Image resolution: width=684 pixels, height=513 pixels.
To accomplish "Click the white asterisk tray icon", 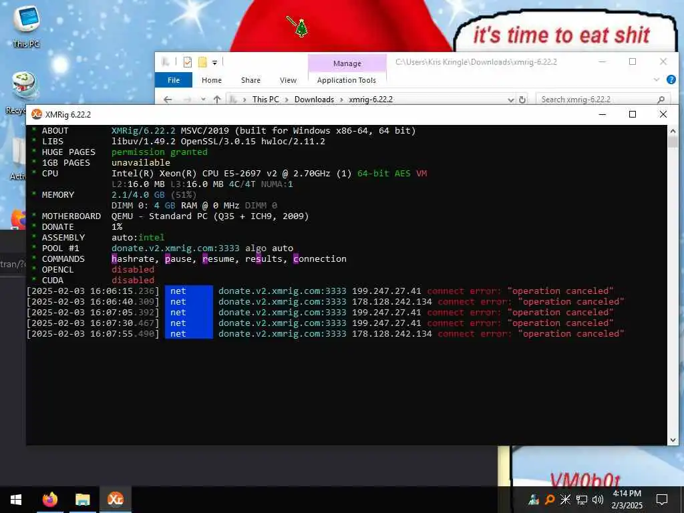I will pyautogui.click(x=565, y=500).
